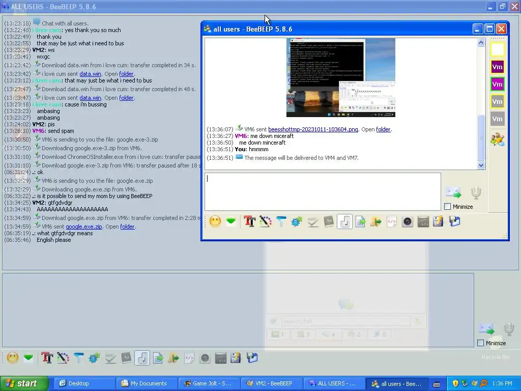Click send message arrow button in front window
521x391 pixels.
coord(453,192)
